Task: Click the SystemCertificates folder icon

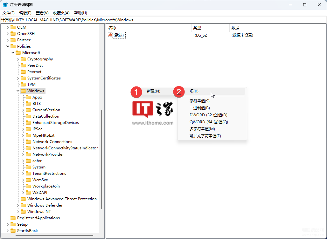Action: point(23,78)
